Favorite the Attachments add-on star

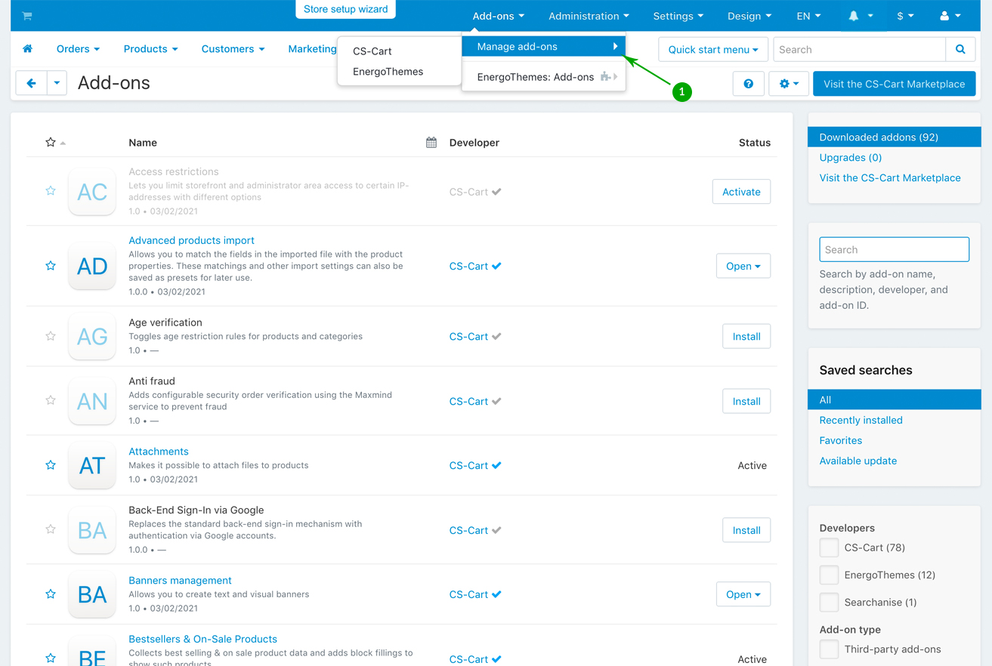pyautogui.click(x=51, y=465)
